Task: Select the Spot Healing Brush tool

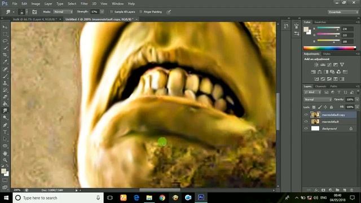Action: (5, 69)
